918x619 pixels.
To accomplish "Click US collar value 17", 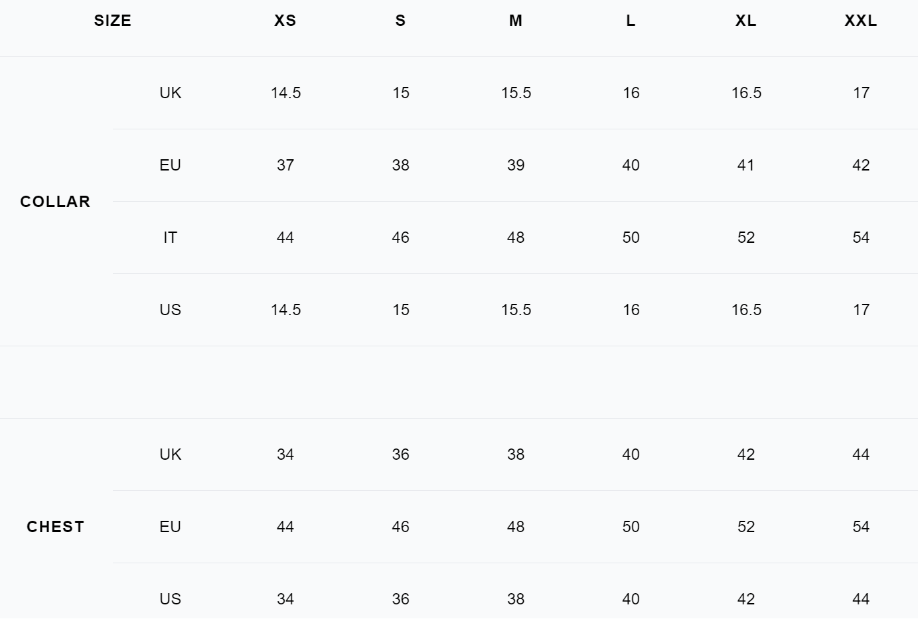I will coord(861,310).
